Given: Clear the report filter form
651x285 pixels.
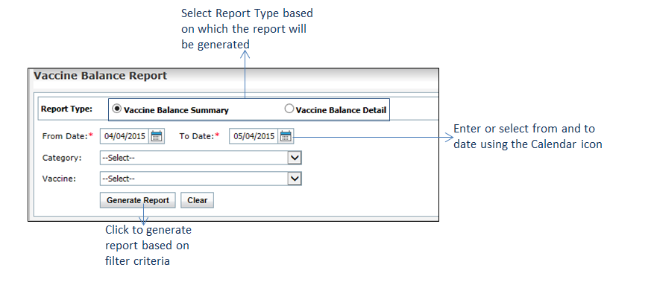Looking at the screenshot, I should [x=197, y=200].
